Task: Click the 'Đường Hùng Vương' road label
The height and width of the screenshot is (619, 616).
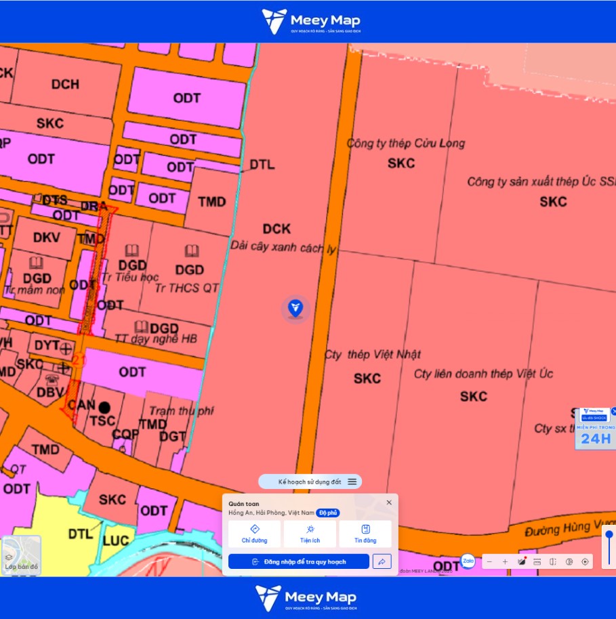Action: coord(570,528)
